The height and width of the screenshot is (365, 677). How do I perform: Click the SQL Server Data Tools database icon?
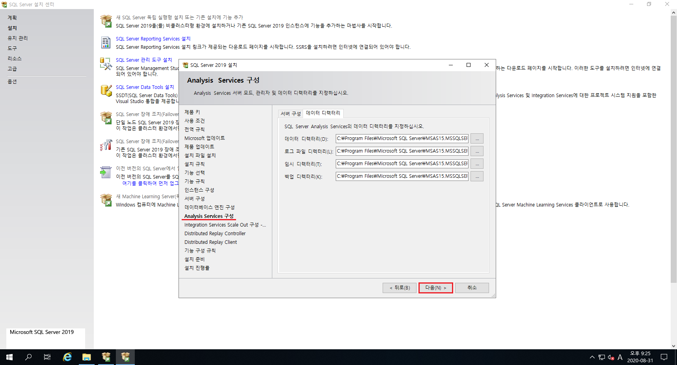106,90
